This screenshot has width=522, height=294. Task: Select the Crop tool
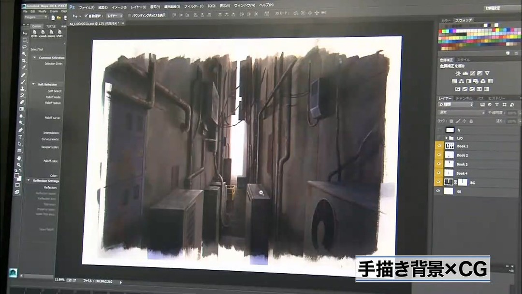click(x=24, y=60)
